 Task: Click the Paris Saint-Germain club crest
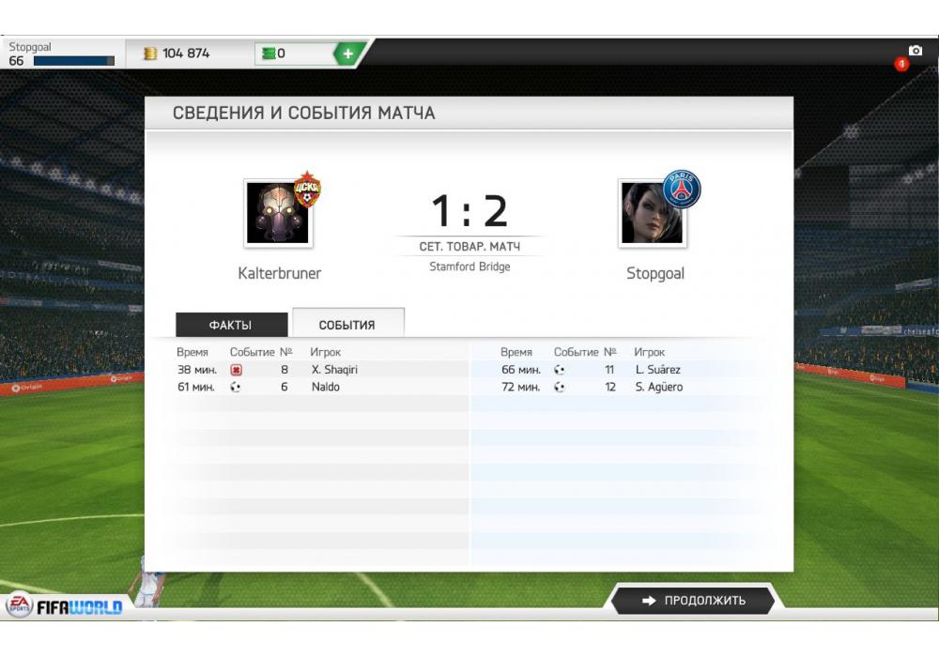(682, 189)
